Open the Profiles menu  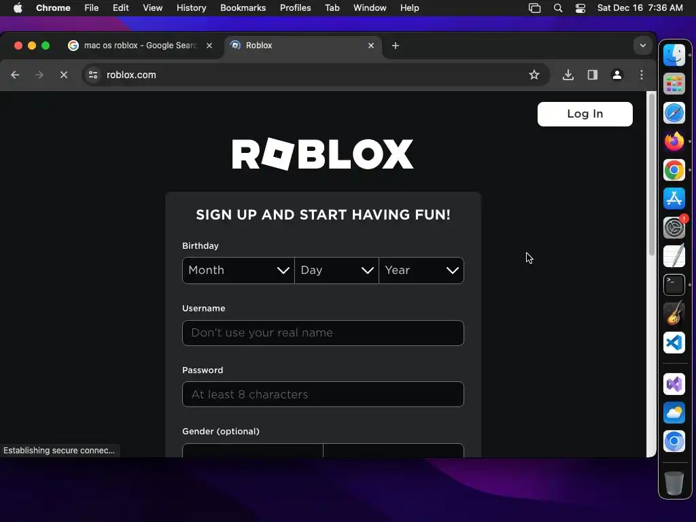click(x=295, y=8)
